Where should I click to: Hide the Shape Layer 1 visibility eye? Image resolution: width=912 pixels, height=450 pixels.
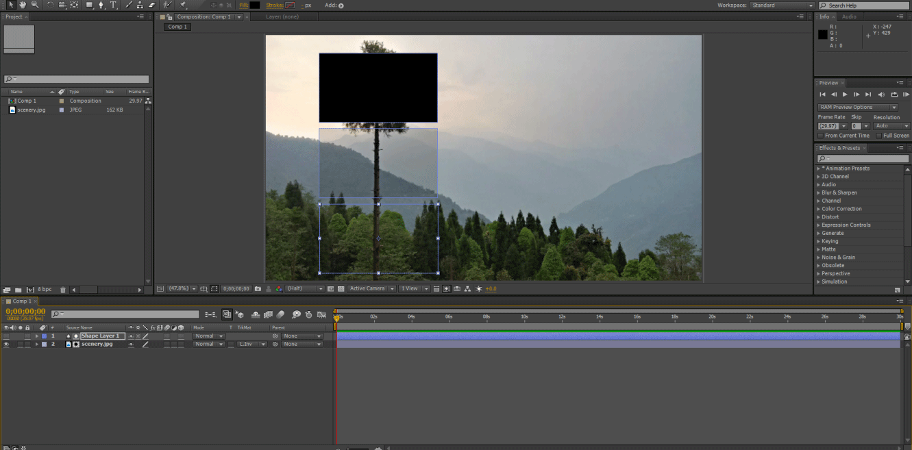click(x=6, y=336)
